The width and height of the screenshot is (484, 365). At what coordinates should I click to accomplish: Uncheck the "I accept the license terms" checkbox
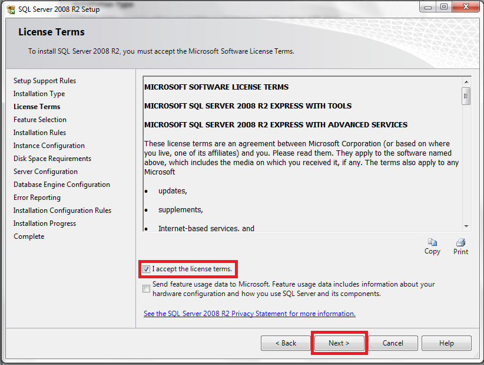pyautogui.click(x=146, y=269)
